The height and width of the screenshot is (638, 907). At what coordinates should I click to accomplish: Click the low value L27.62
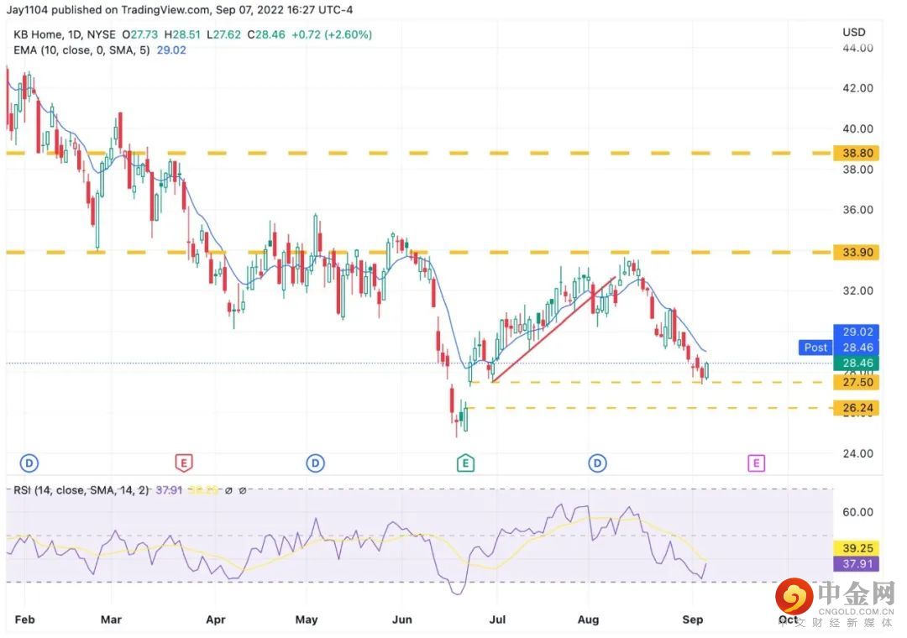click(223, 34)
